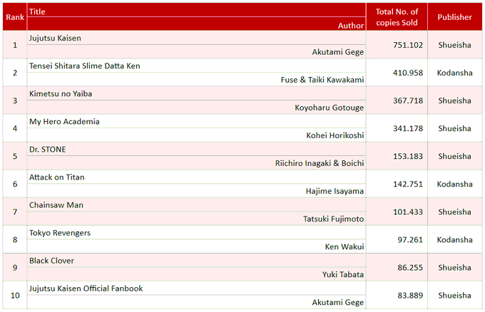Image resolution: width=485 pixels, height=312 pixels.
Task: Click the 367.718 copies sold value
Action: point(408,100)
